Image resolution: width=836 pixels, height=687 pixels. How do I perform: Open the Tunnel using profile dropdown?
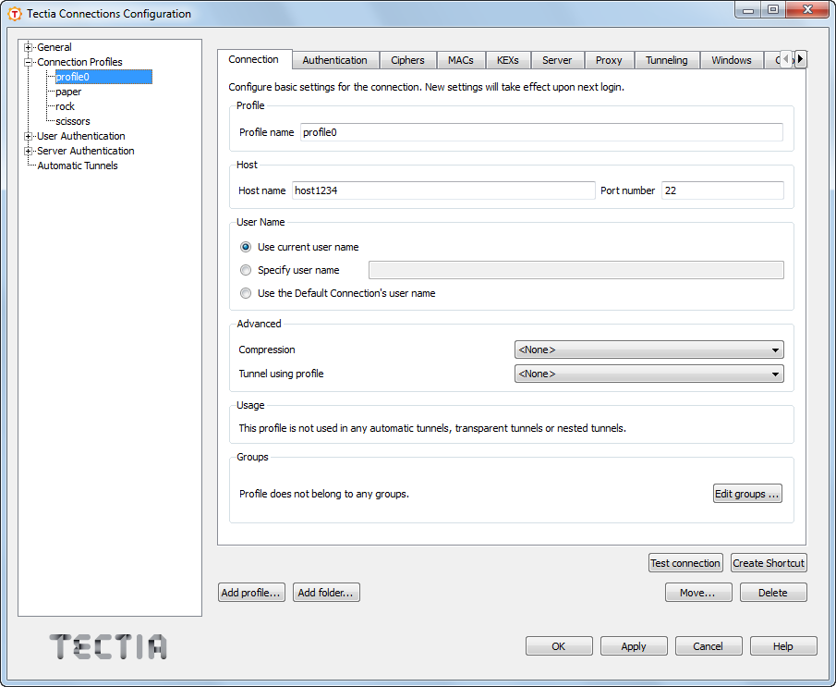pos(776,374)
